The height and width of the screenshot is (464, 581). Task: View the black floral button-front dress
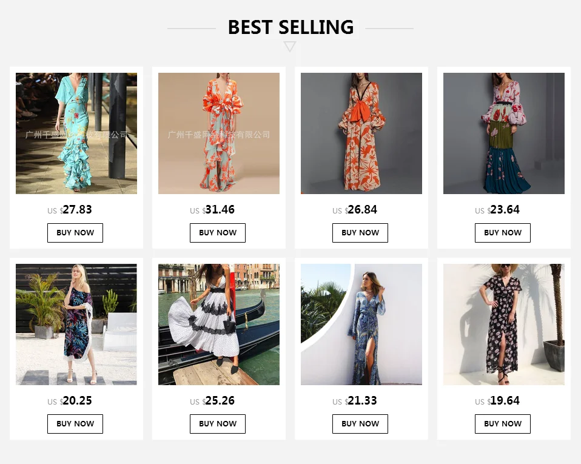coord(504,324)
